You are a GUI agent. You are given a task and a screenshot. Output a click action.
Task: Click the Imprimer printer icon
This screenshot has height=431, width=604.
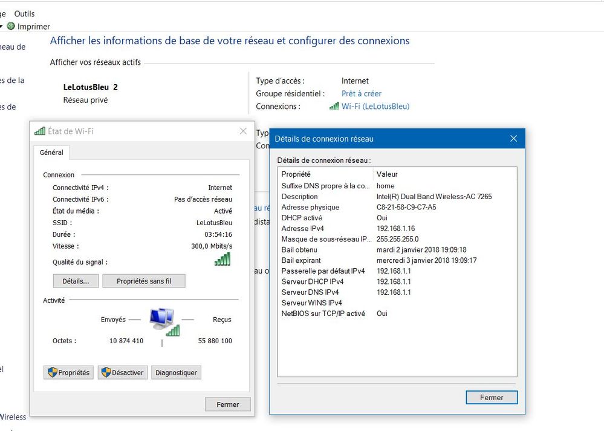[10, 27]
